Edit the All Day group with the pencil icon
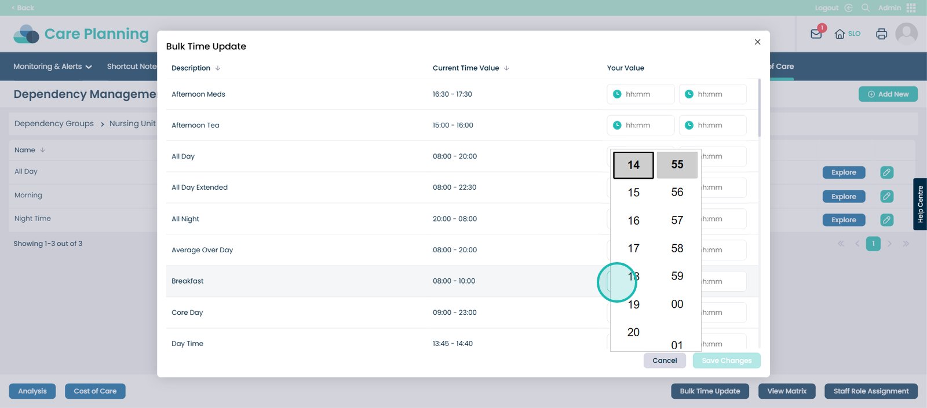 [x=886, y=172]
